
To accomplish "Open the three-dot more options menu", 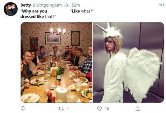I will [x=162, y=5].
